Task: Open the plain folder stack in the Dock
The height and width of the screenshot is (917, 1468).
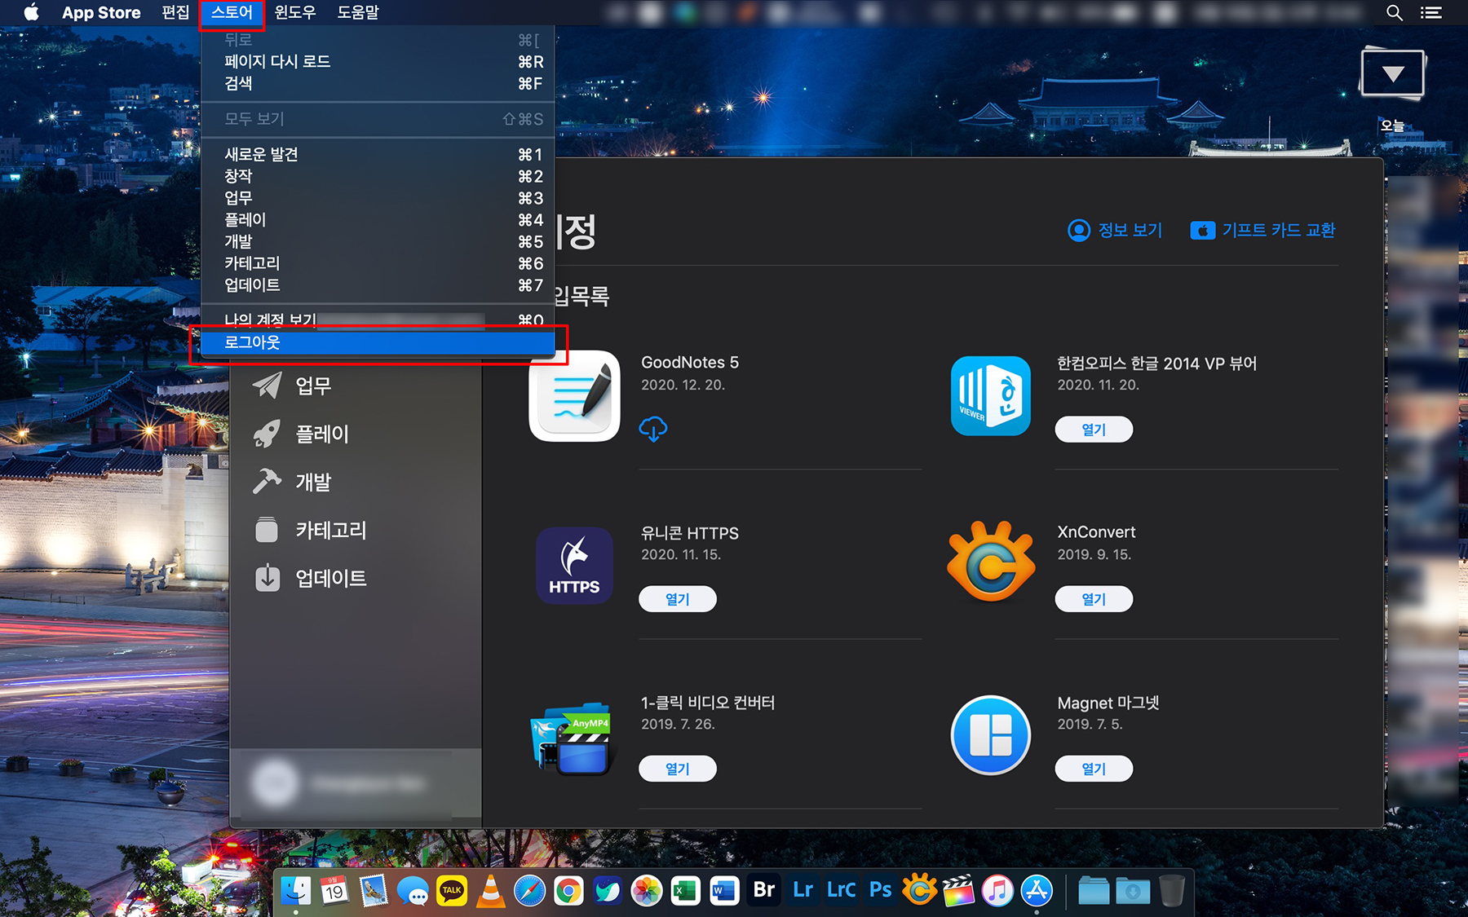Action: click(x=1094, y=890)
